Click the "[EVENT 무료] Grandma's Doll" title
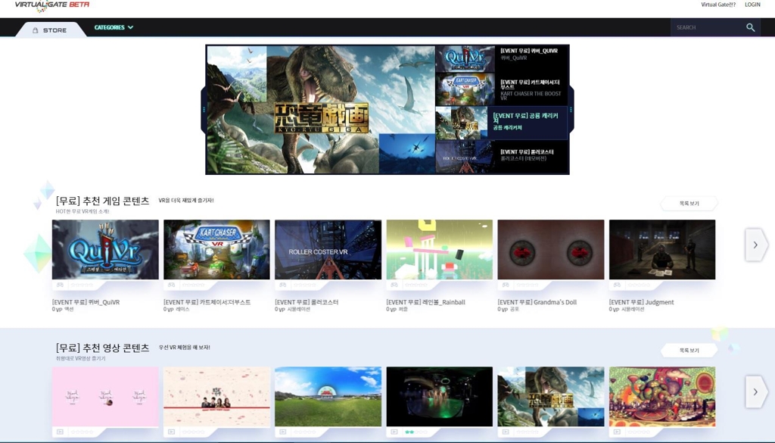The image size is (775, 443). tap(537, 302)
